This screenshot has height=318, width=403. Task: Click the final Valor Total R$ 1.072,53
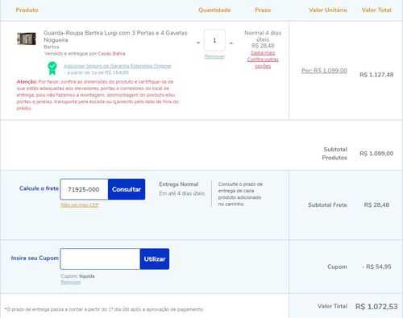pos(376,307)
